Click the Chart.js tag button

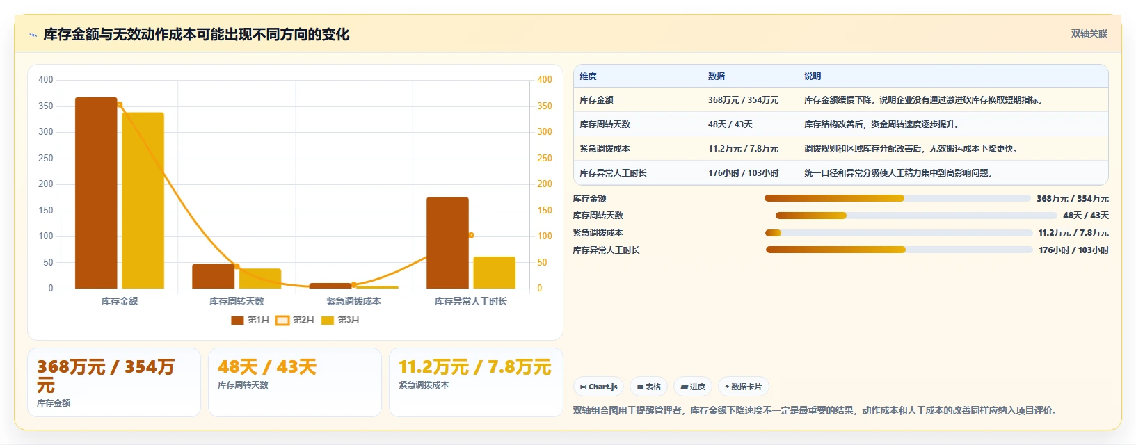[599, 387]
